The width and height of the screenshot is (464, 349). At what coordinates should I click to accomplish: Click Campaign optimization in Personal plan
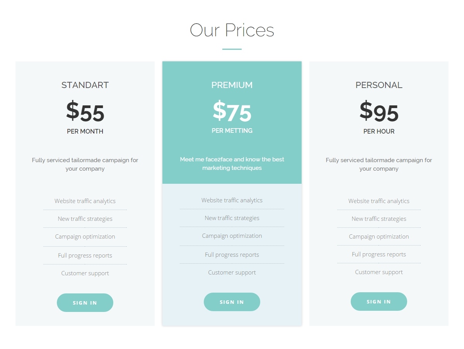(379, 237)
